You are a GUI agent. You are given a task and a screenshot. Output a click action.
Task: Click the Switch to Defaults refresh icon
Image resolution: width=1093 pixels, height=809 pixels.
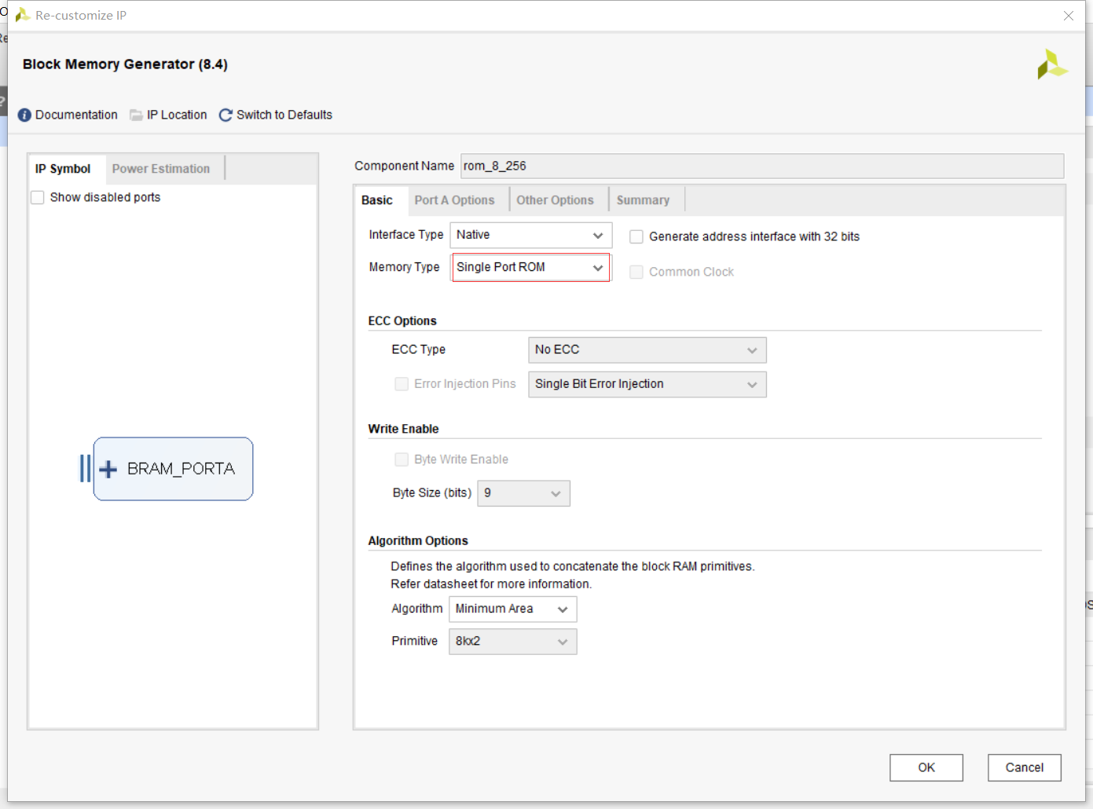pyautogui.click(x=226, y=115)
